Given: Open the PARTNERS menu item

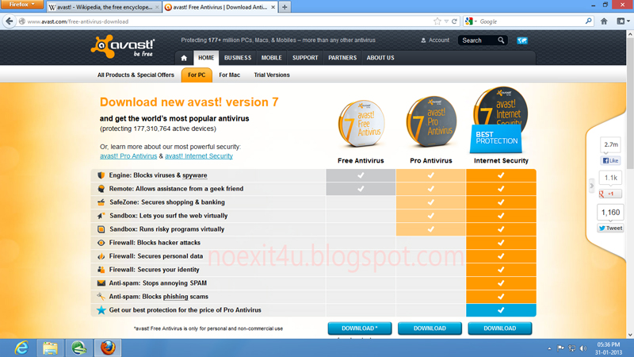Looking at the screenshot, I should (342, 58).
